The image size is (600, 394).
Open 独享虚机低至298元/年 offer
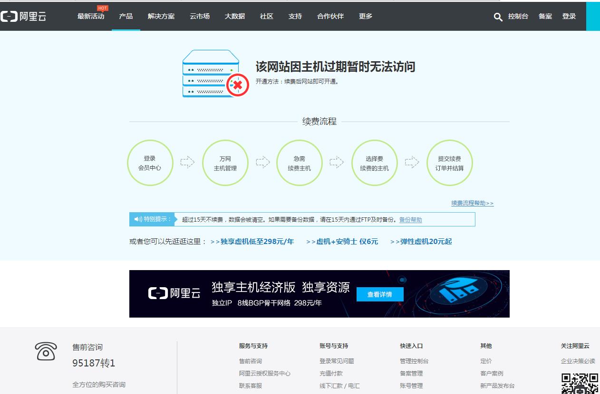(x=252, y=242)
